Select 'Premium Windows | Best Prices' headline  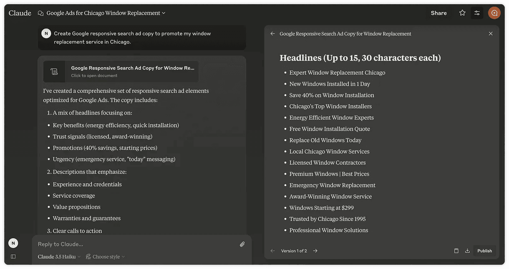click(329, 174)
